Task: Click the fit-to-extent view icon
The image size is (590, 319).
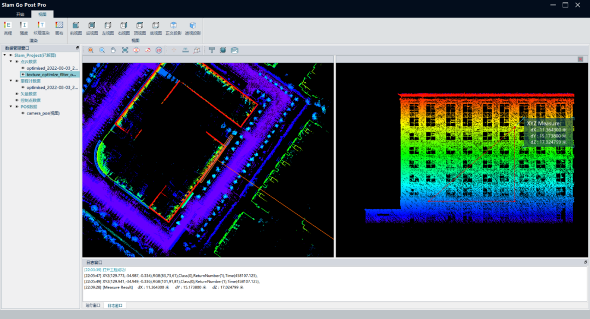Action: point(125,50)
